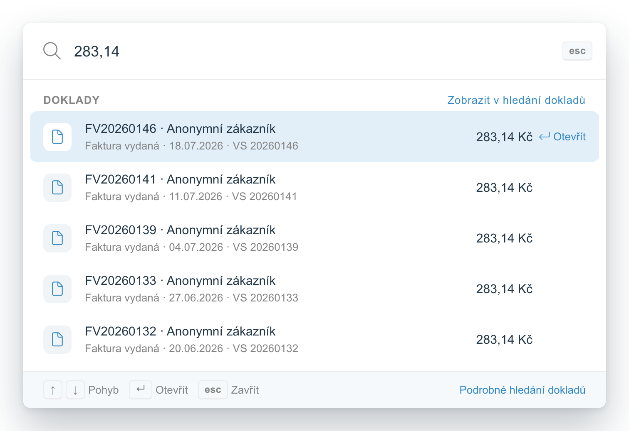Image resolution: width=629 pixels, height=431 pixels.
Task: Select result FV20260139 dated 04.07.2026
Action: click(x=314, y=238)
